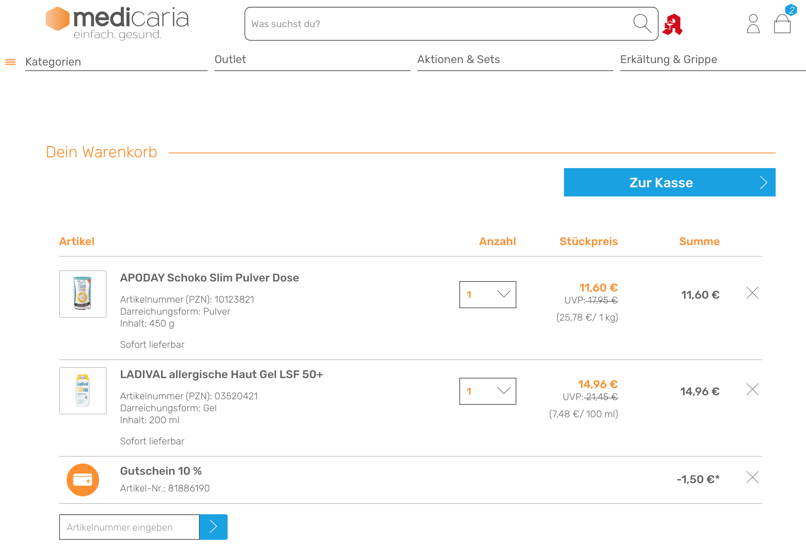Image resolution: width=806 pixels, height=551 pixels.
Task: Click the 'Stückpreis' column header
Action: click(588, 241)
